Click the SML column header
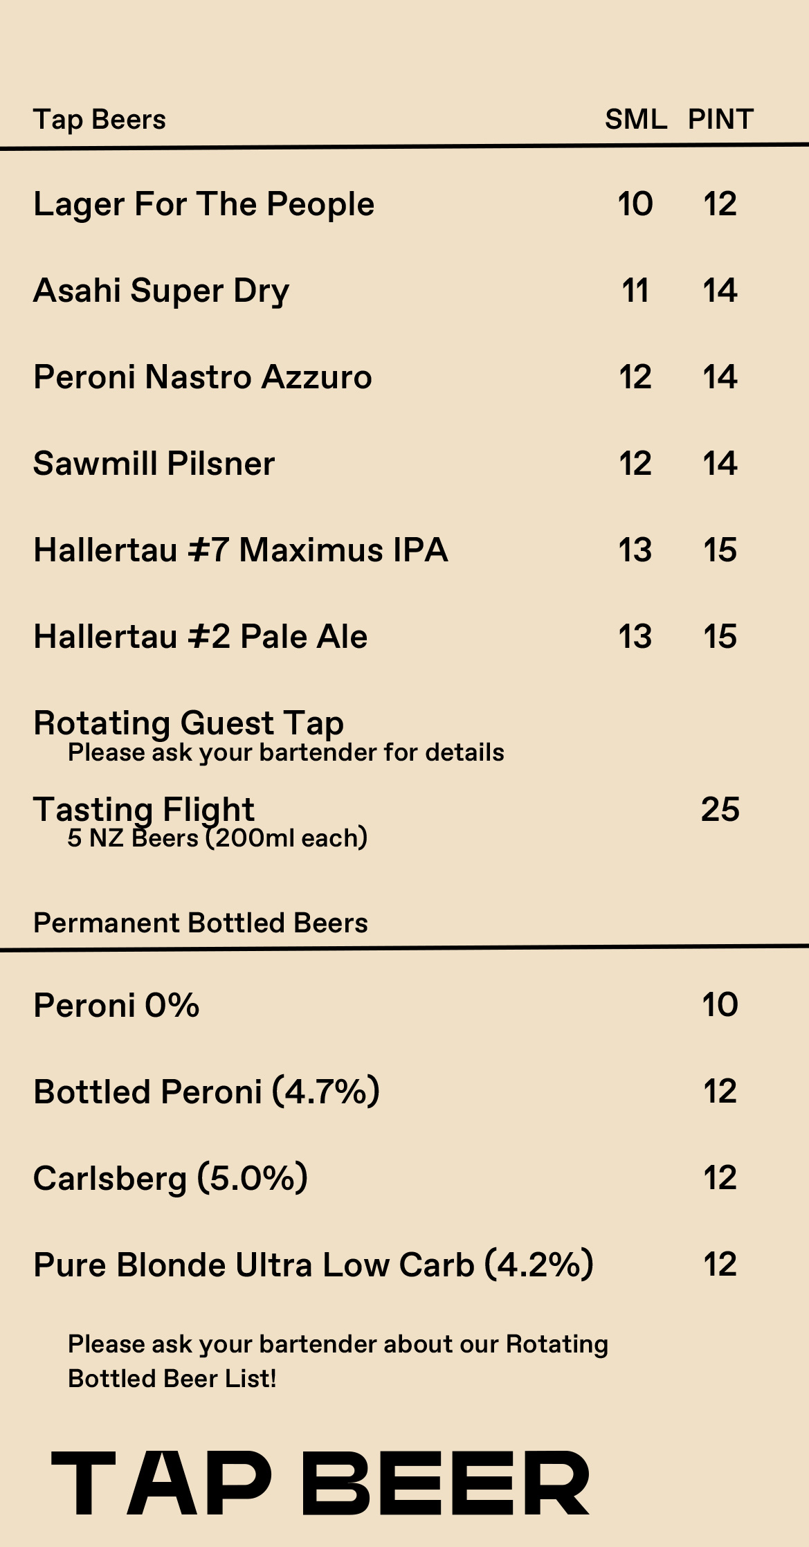The image size is (809, 1547). click(636, 120)
